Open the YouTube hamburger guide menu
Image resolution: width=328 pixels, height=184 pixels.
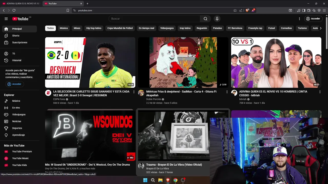point(6,19)
